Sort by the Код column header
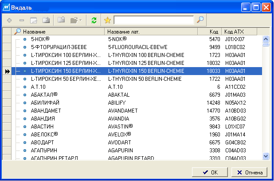Screen dimensions: 274x181 coord(210,31)
